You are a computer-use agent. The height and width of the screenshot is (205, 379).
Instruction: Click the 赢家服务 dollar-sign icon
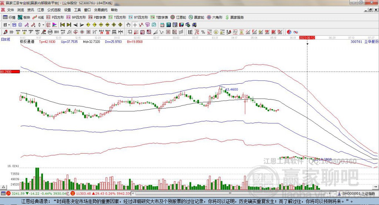[x=235, y=17]
